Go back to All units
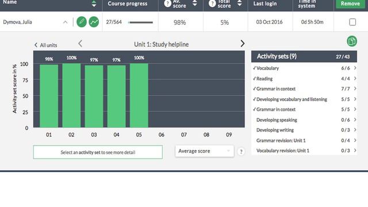368x207 pixels. point(46,45)
